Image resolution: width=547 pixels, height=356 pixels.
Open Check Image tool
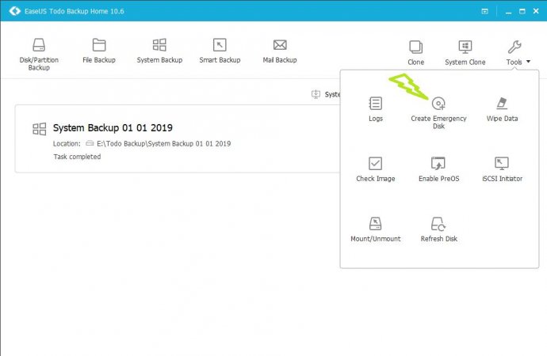pos(375,169)
